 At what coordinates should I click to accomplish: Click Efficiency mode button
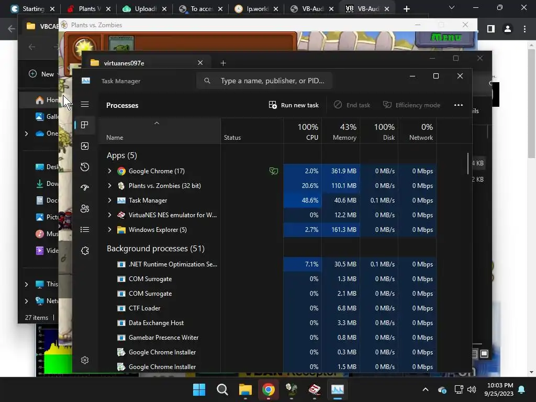click(411, 105)
